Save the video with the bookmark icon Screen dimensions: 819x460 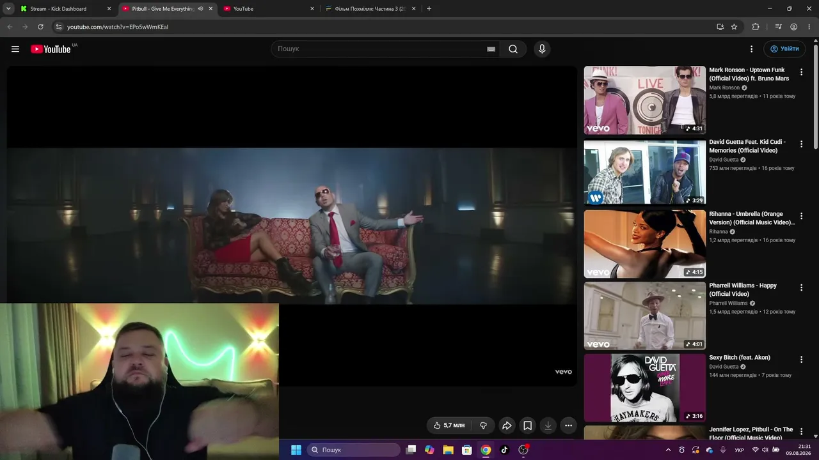(x=527, y=425)
